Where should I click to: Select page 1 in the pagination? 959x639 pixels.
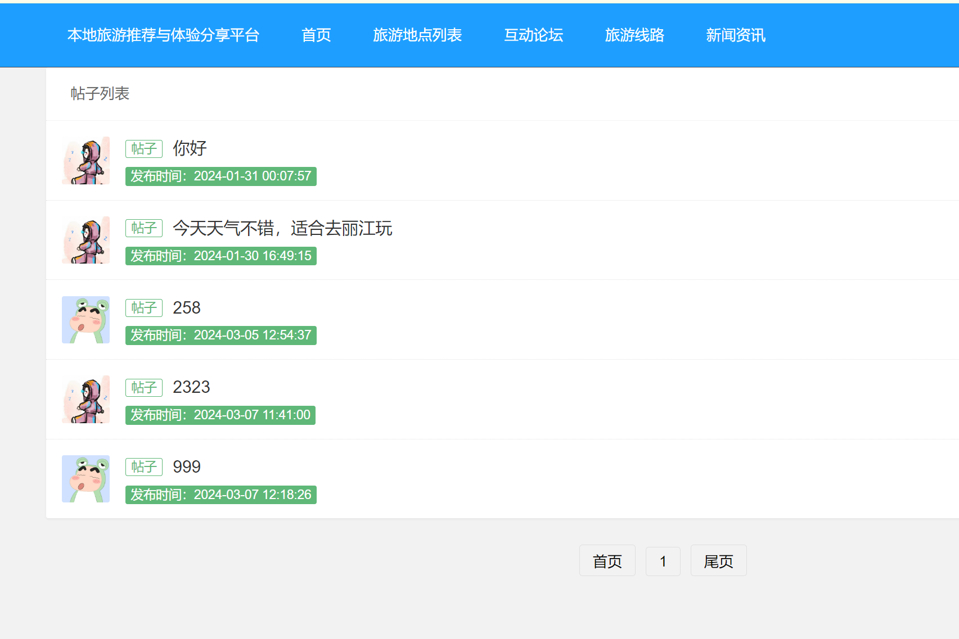tap(663, 561)
